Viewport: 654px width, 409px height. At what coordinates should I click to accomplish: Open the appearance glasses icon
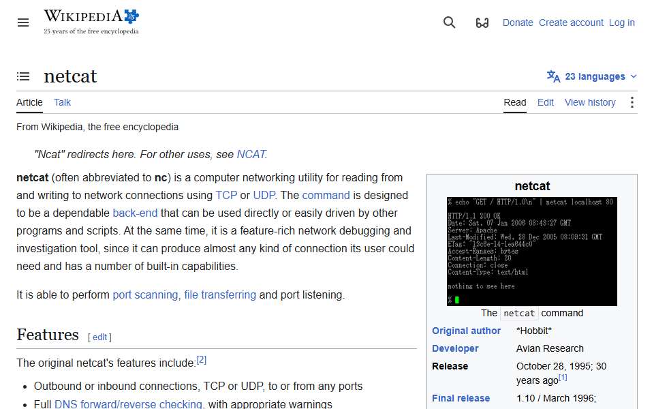[482, 22]
